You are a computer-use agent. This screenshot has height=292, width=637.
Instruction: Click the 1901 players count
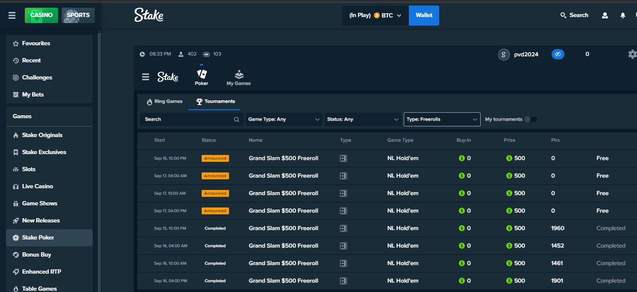click(x=557, y=281)
